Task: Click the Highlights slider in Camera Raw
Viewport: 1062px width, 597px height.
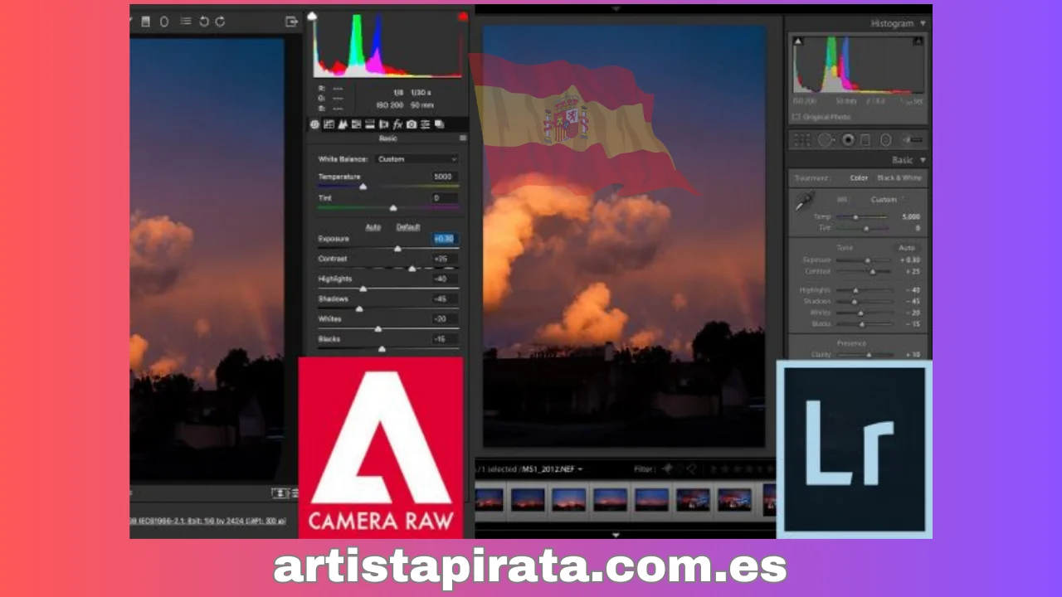Action: [387, 289]
